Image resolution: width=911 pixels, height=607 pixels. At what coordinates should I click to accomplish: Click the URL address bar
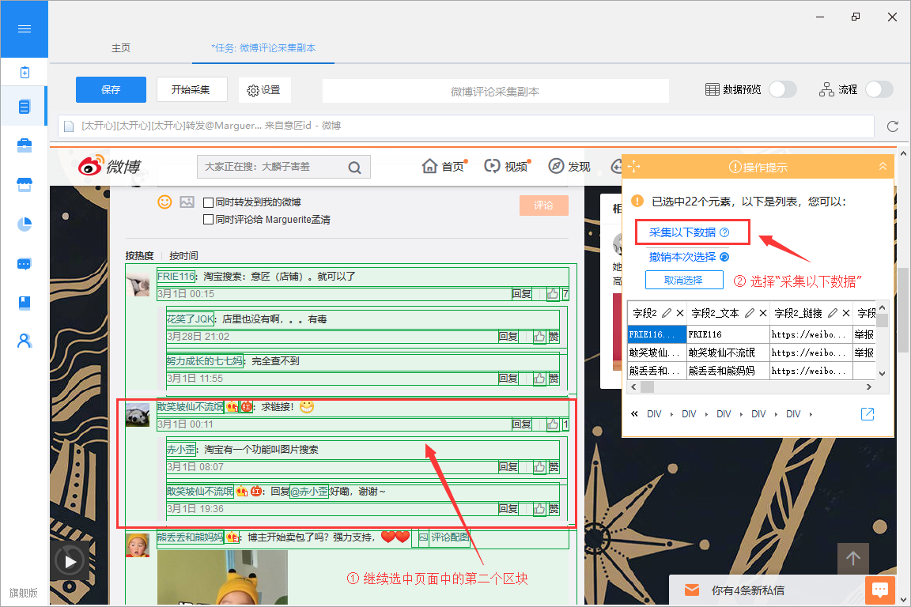[x=466, y=126]
